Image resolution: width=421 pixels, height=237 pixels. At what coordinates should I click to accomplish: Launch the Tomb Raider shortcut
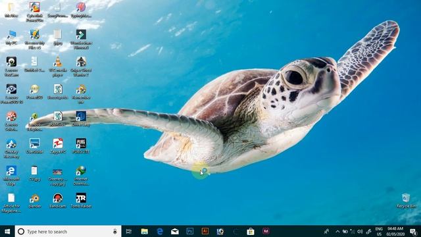tap(81, 200)
